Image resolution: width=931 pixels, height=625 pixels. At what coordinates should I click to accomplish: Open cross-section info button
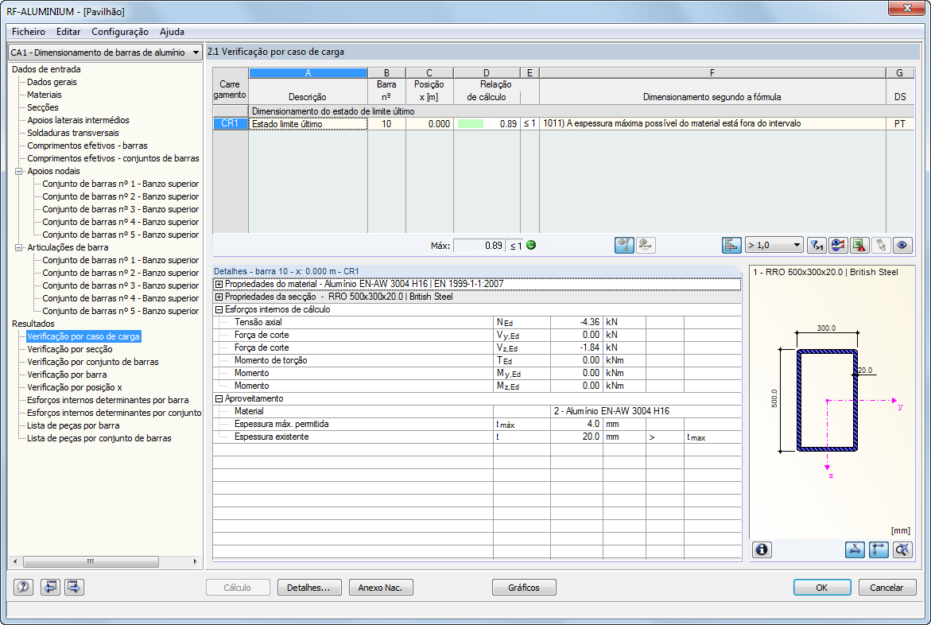pos(762,550)
